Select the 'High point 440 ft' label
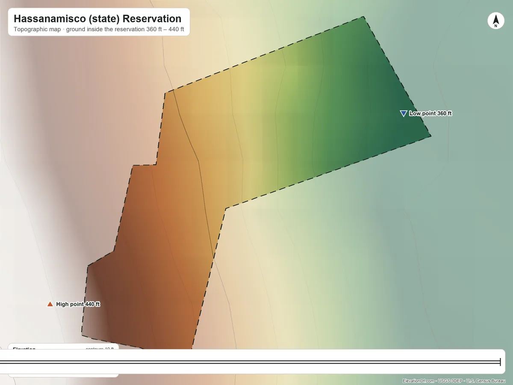Image resolution: width=513 pixels, height=385 pixels. coord(78,304)
